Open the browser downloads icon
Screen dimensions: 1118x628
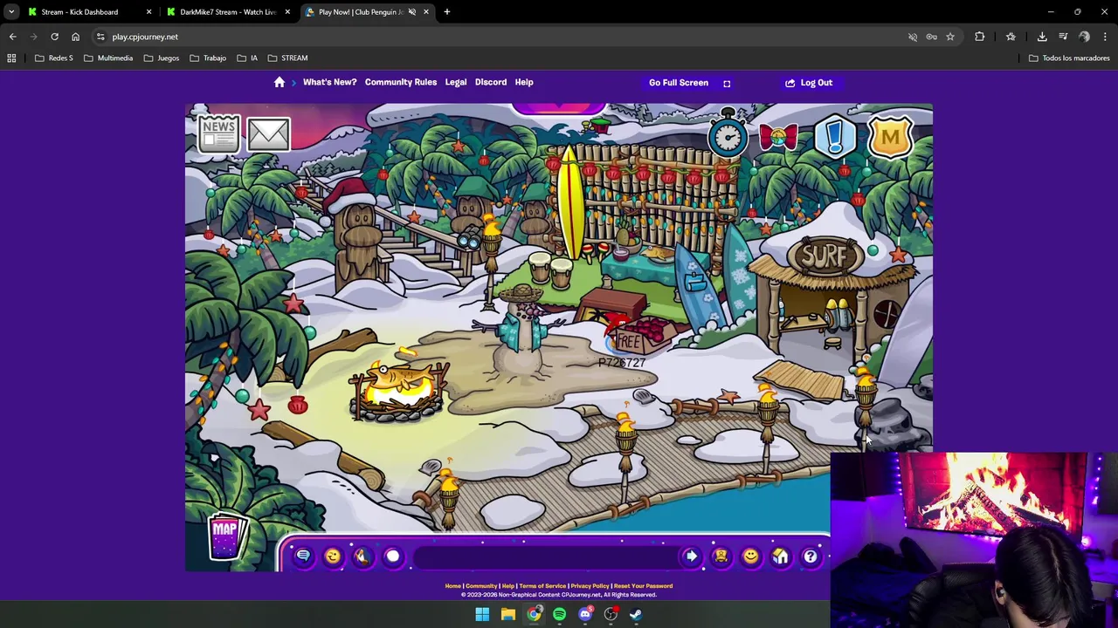(1042, 37)
